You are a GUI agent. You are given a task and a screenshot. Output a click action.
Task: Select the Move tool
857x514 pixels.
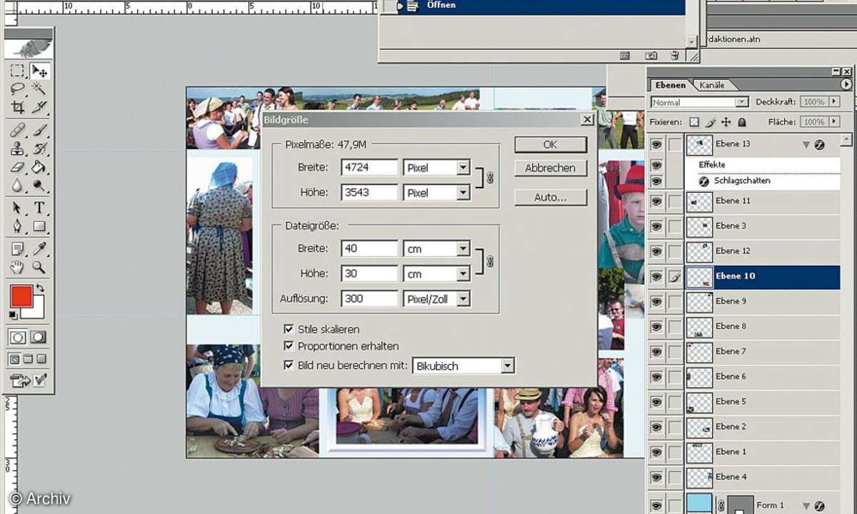[39, 71]
